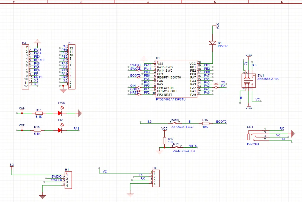The image size is (302, 202).
Task: Click the VCC power symbol above D1
Action: coord(216,26)
